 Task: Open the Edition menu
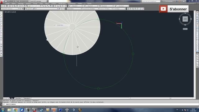[14, 3]
